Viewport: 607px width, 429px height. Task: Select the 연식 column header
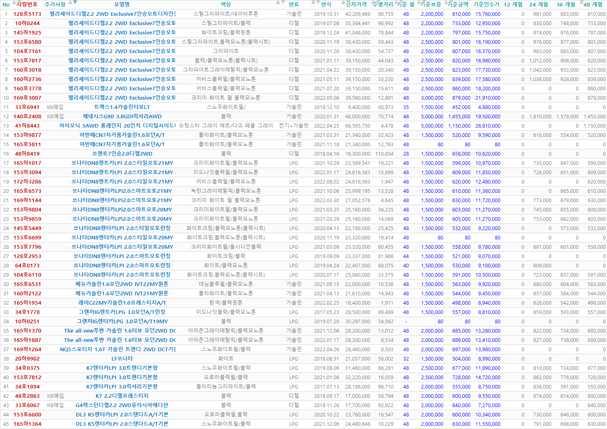(x=326, y=4)
